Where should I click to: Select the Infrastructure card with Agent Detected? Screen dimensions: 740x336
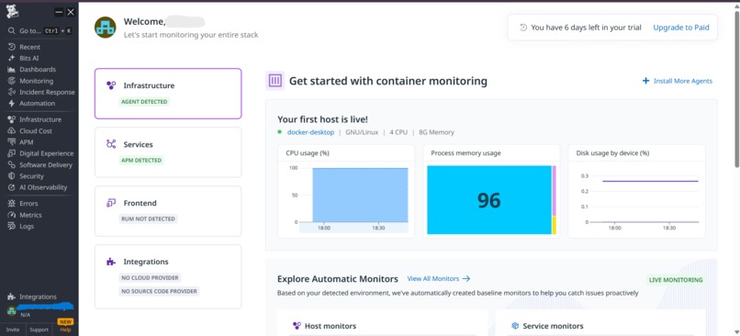coord(168,94)
